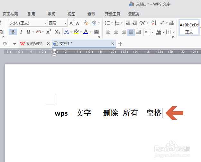Align text right icon

tap(124, 32)
